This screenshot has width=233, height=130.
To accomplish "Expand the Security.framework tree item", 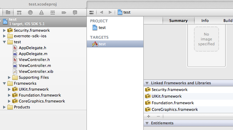I will coord(4,30).
